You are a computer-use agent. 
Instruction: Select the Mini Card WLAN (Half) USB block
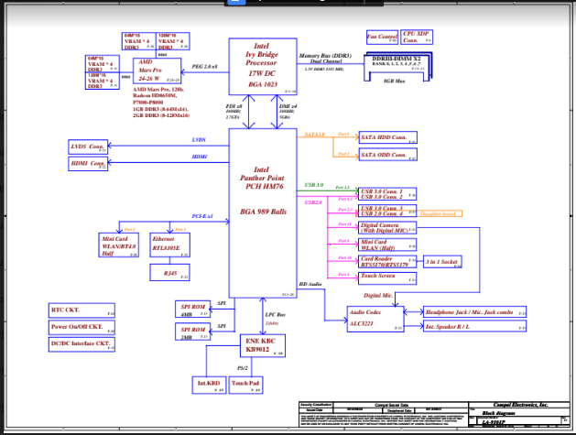point(387,245)
